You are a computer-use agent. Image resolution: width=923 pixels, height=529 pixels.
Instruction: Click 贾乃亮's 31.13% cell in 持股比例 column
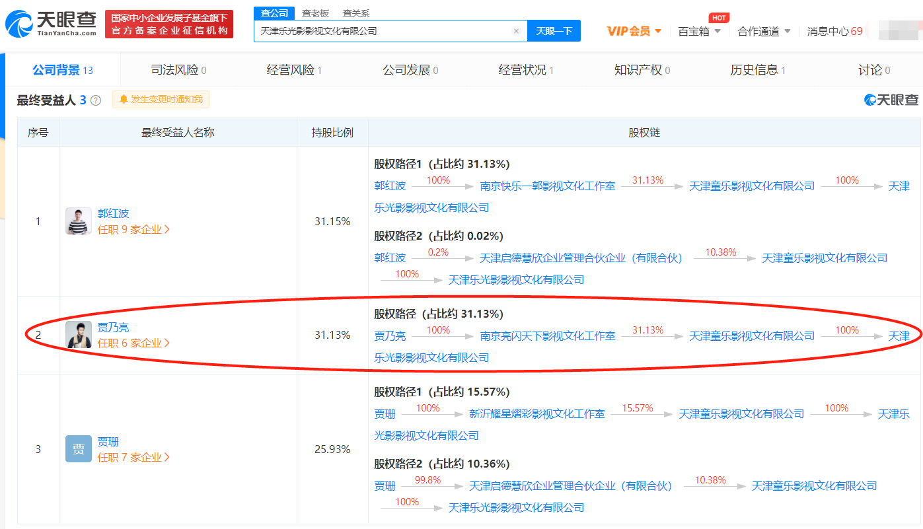coord(332,335)
